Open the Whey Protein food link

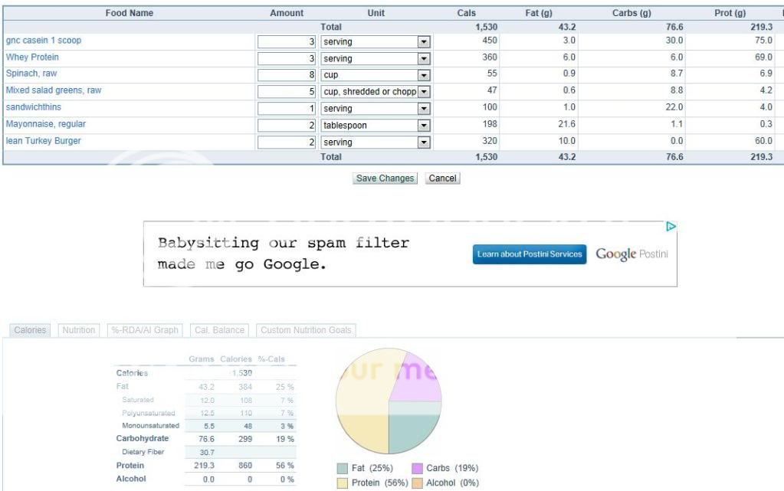click(32, 57)
